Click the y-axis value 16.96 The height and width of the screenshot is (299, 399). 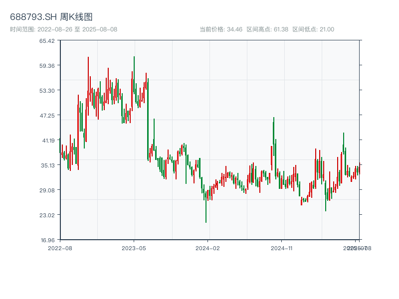tap(47, 240)
